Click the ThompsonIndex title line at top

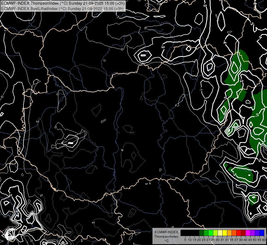[x=62, y=3]
